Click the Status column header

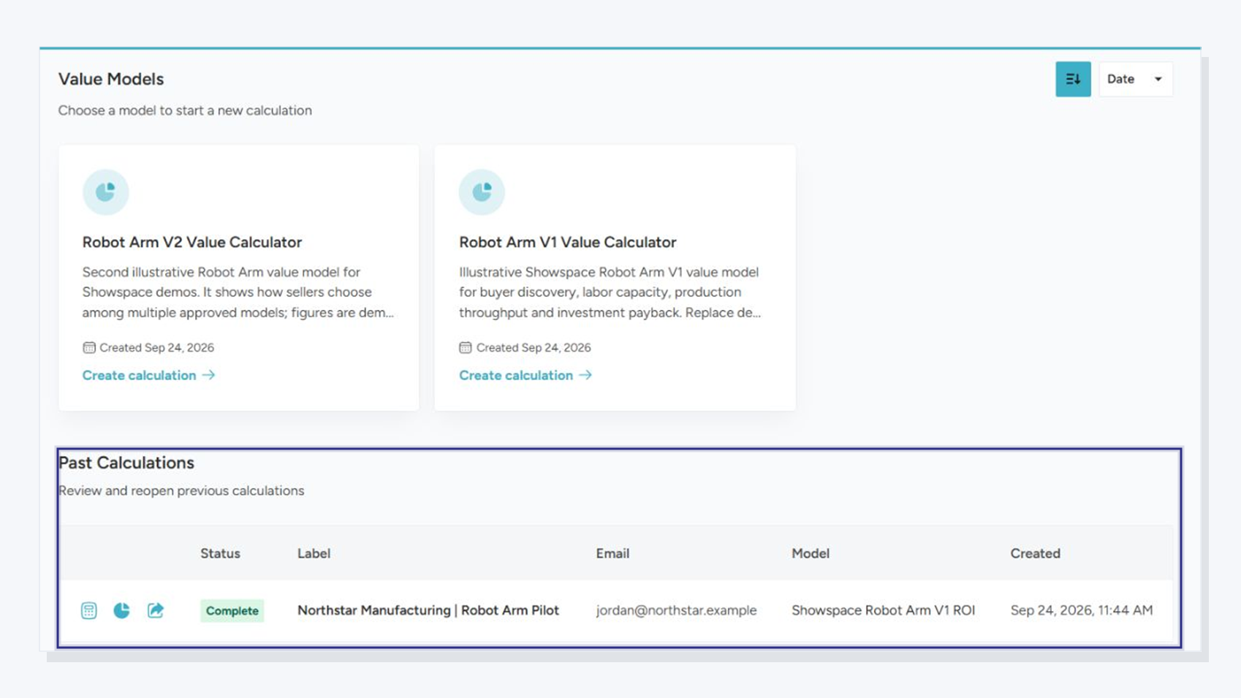220,553
